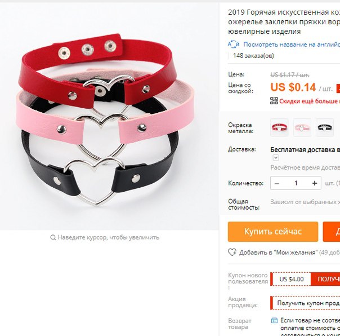Click the red "ПОЛУЧИТЬ" new user coupon button
Screen dimensions: 340x336
tap(325, 279)
